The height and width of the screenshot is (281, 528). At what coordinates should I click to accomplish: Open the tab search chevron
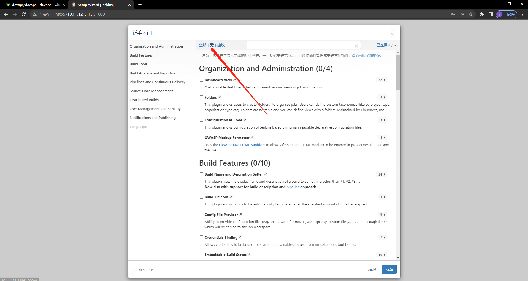click(484, 4)
